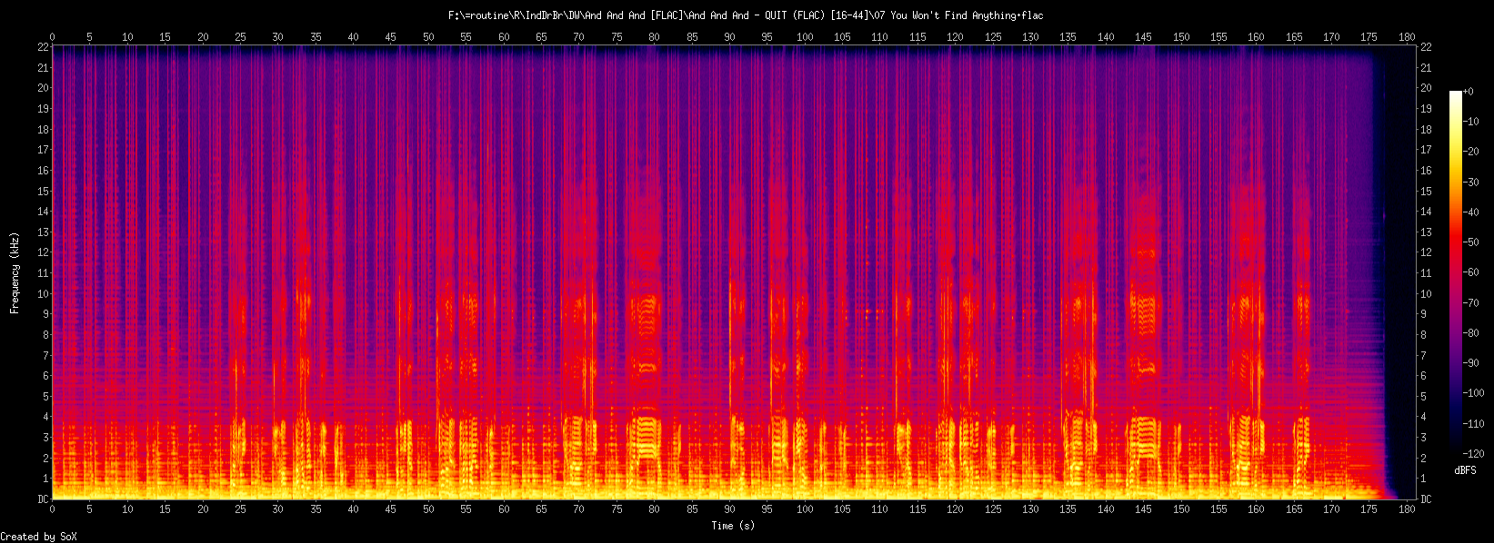
Task: Select the "-120" value on the color scale
Action: tap(1473, 454)
